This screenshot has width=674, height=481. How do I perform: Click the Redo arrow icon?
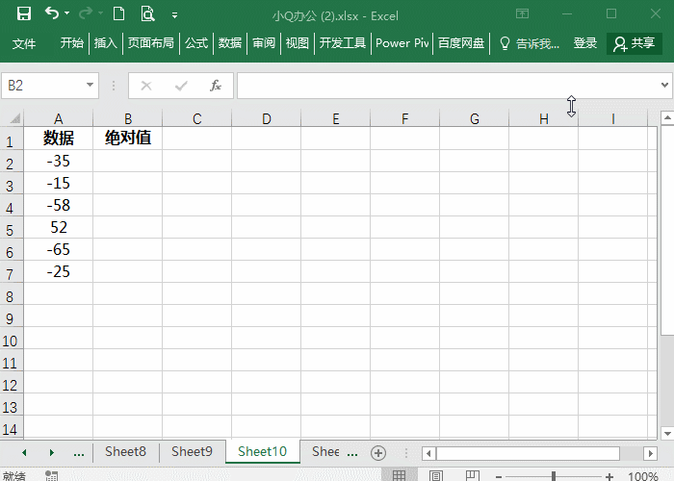pyautogui.click(x=85, y=13)
